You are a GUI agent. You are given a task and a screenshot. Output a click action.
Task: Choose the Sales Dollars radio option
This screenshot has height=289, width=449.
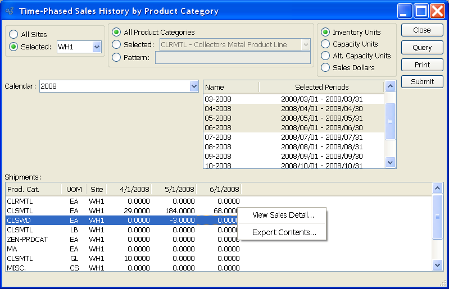[325, 68]
